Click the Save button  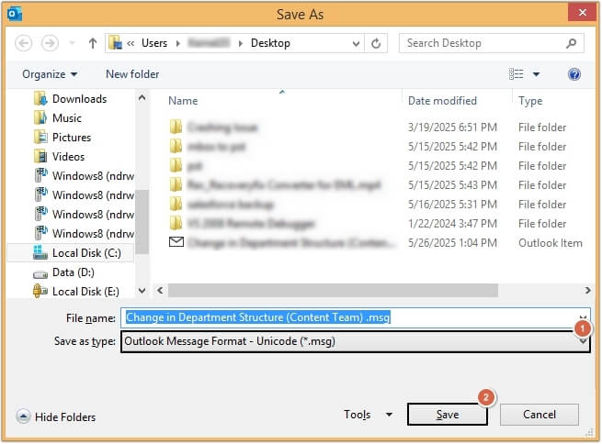coord(447,415)
